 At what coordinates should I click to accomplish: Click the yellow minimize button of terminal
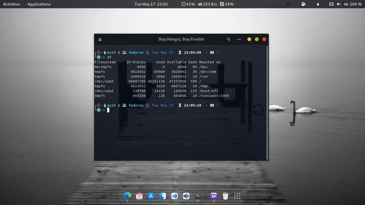click(249, 39)
